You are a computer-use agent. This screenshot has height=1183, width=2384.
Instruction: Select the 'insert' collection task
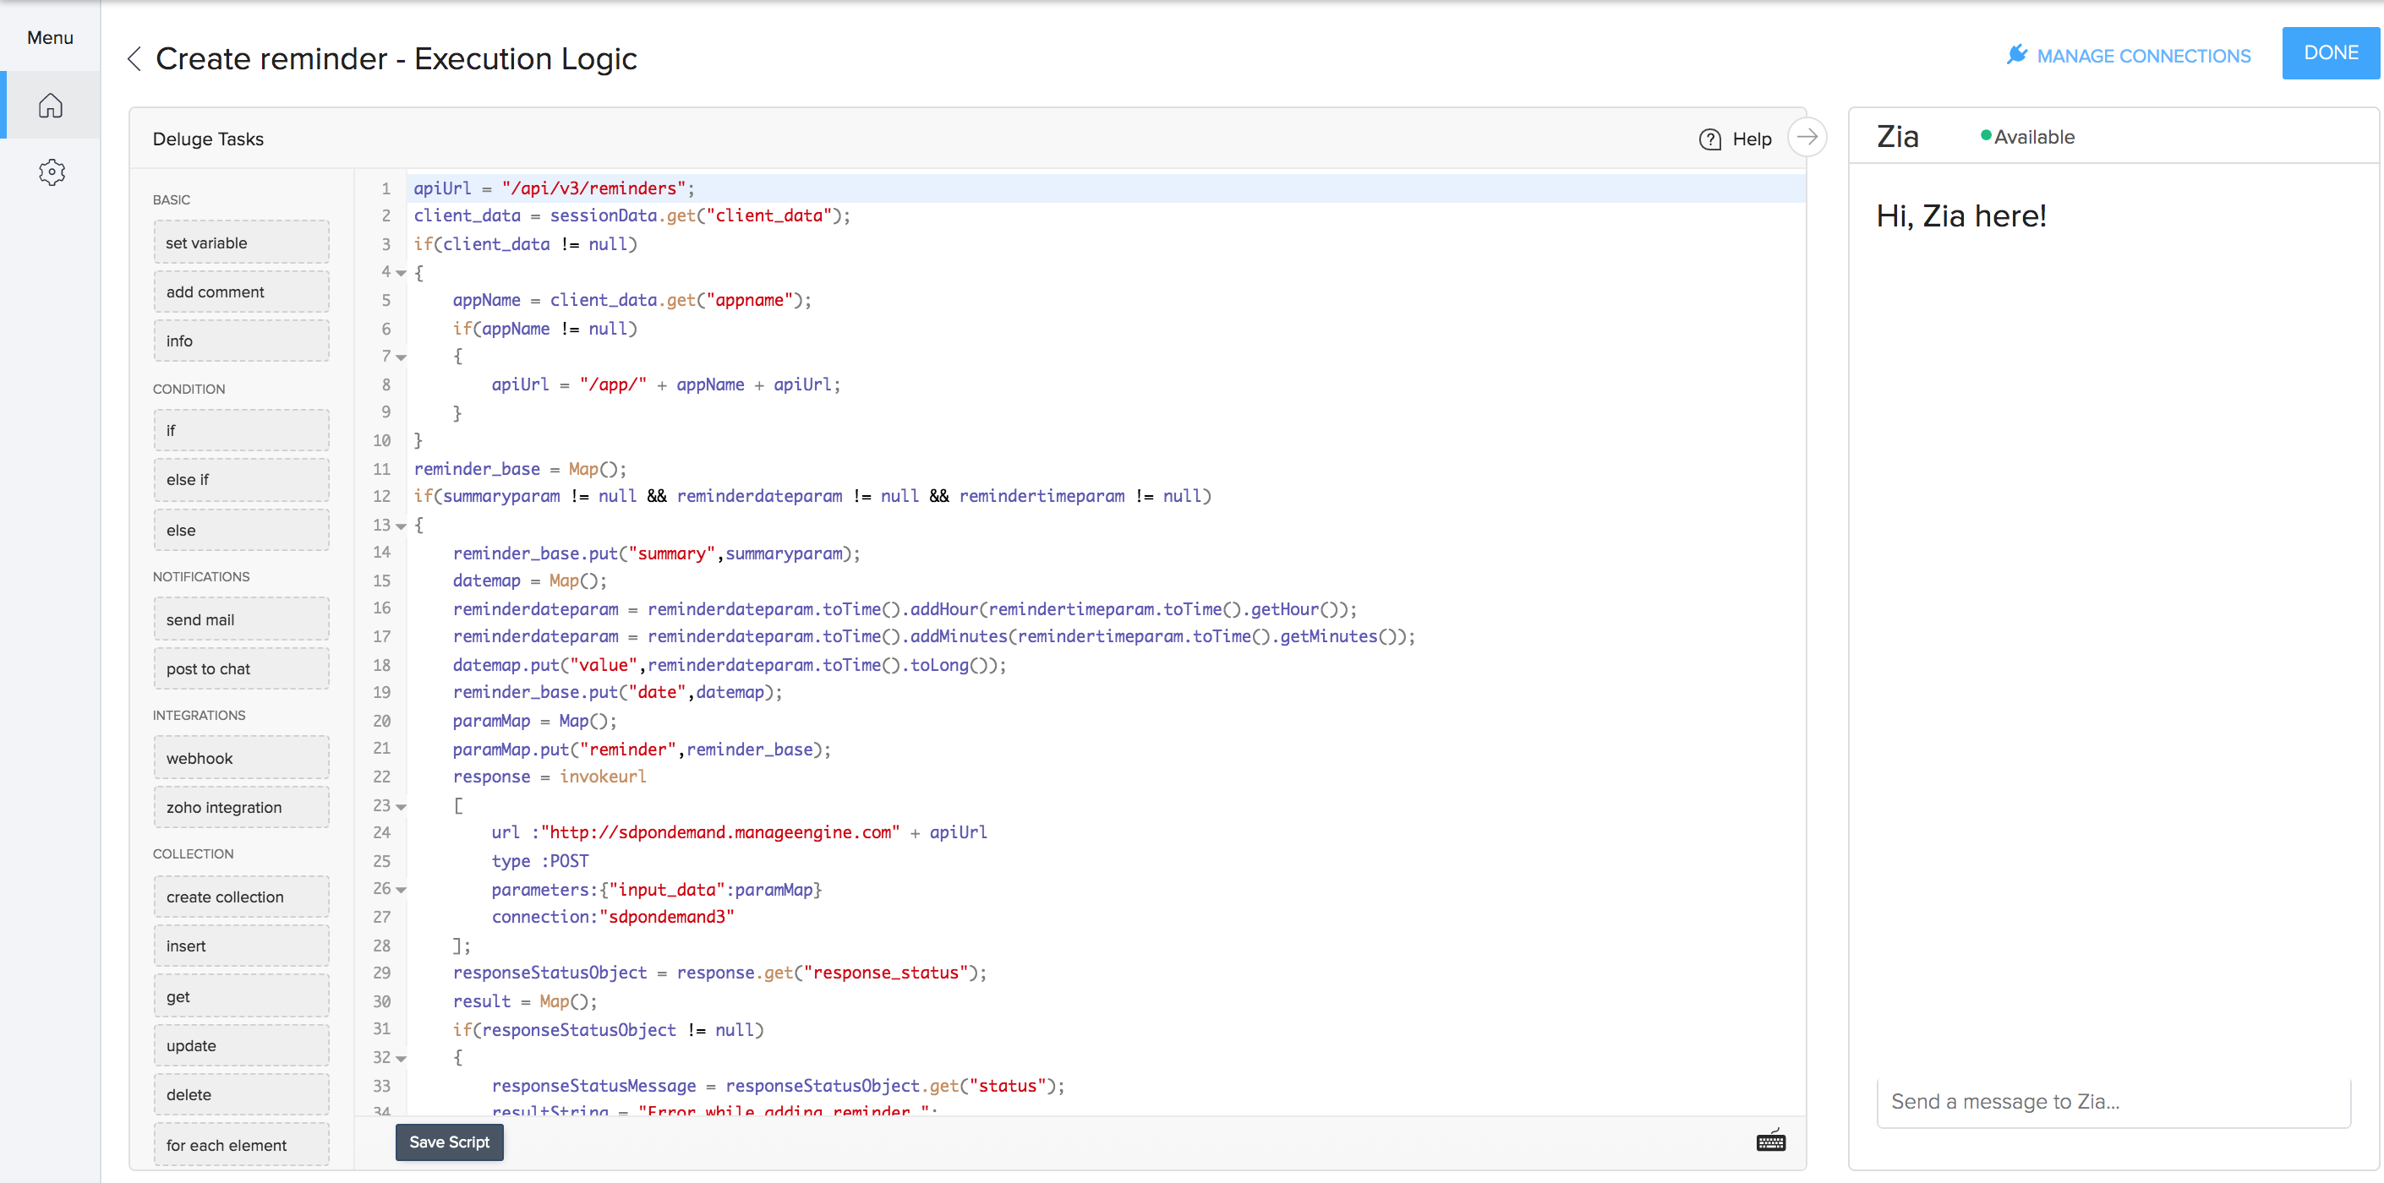click(x=242, y=946)
